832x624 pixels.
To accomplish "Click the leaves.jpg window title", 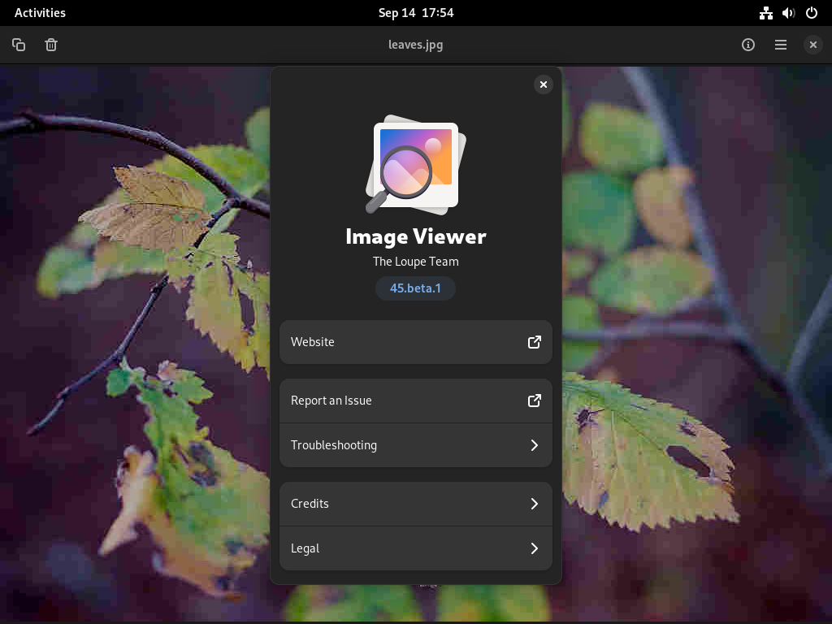I will coord(415,45).
